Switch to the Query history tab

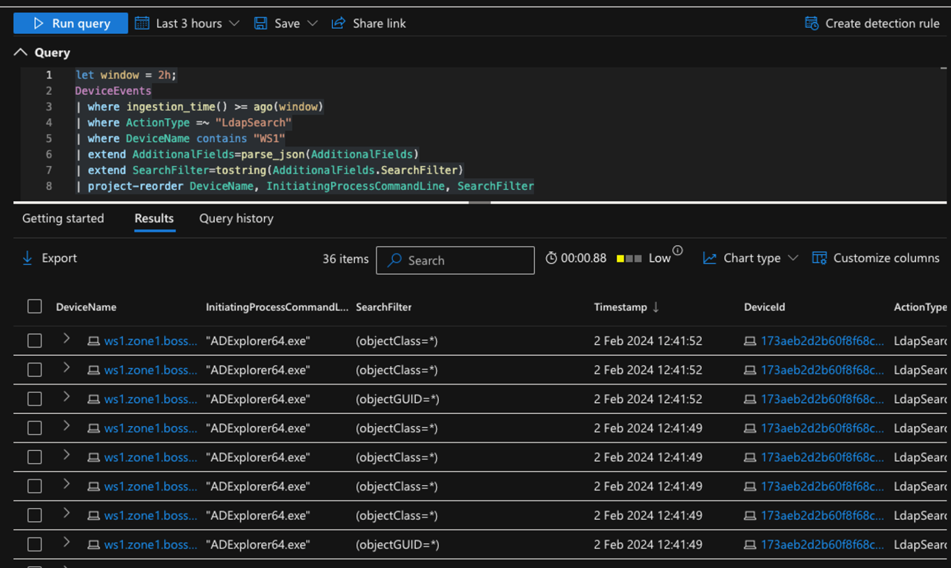236,218
